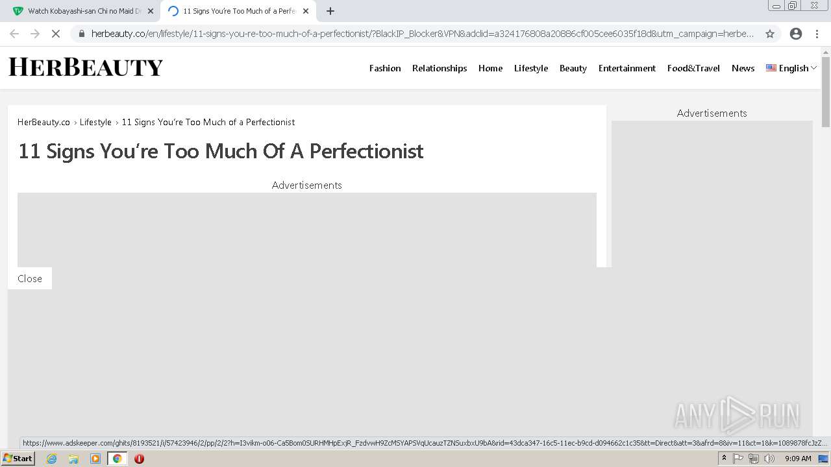Screen dimensions: 831x467
Task: Open the Windows Start menu
Action: pos(18,458)
